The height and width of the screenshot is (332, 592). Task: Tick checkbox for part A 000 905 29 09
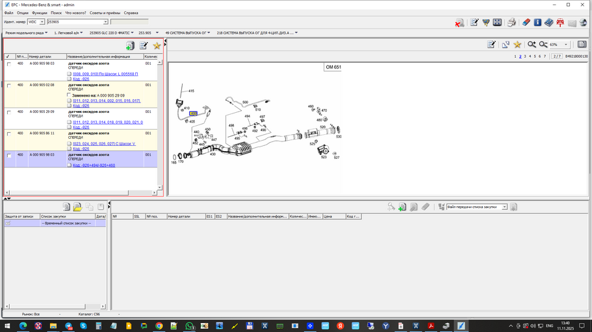point(8,112)
